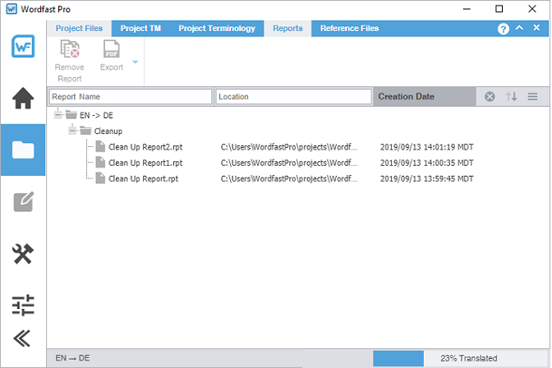Open the Export dropdown arrow
The height and width of the screenshot is (368, 552).
(x=135, y=62)
